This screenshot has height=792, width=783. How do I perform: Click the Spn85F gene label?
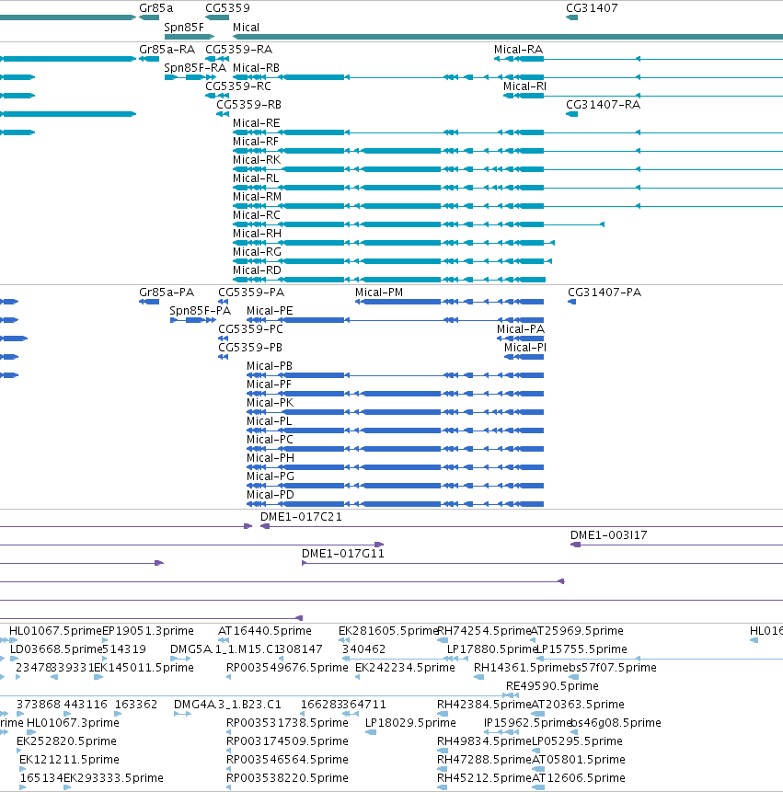tap(184, 28)
